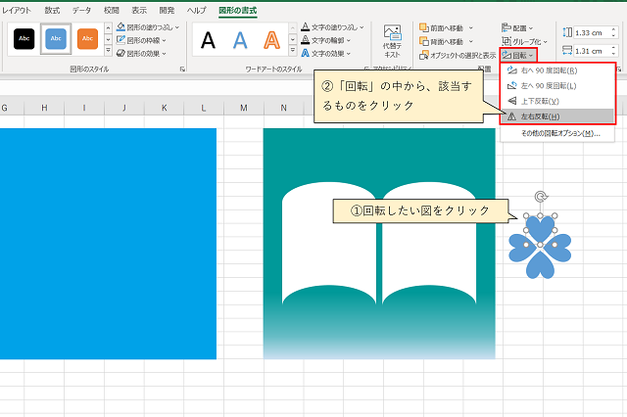627x417 pixels.
Task: Click the Alt Text (代替テキスト) button
Action: click(x=392, y=41)
